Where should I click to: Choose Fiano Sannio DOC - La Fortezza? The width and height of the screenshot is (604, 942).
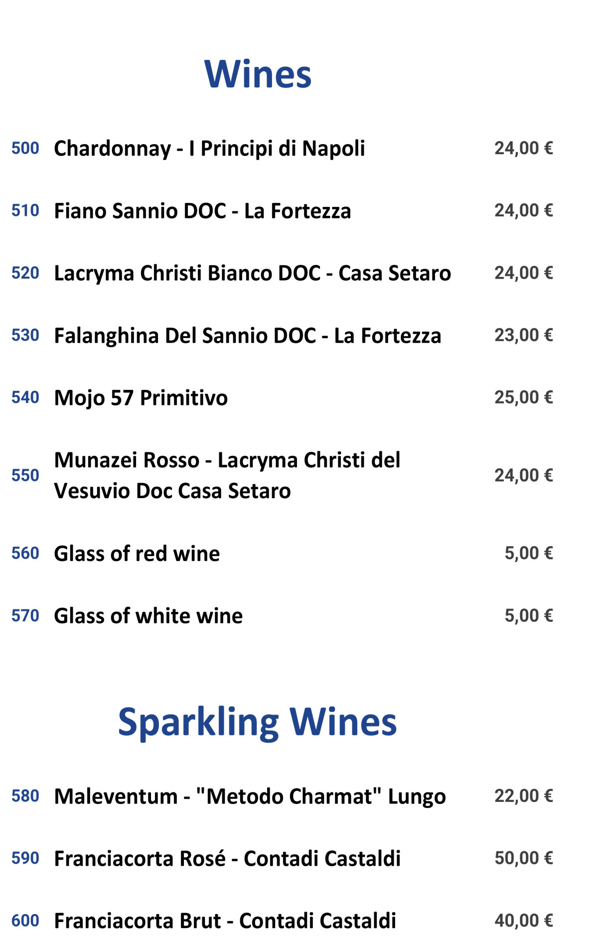point(202,211)
